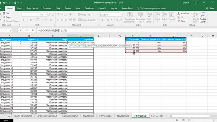The width and height of the screenshot is (217, 122).
Task: Open the Custom number format dropdown
Action: [121, 15]
